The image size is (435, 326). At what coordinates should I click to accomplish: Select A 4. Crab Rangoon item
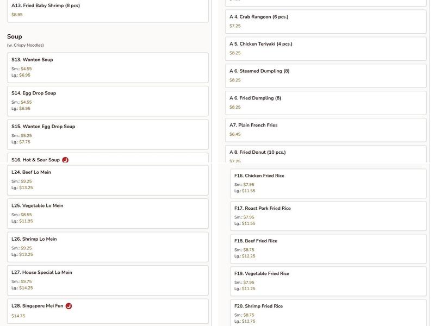pos(326,21)
